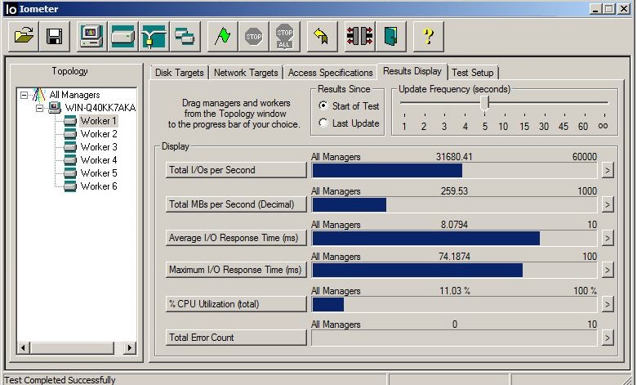Open details arrow for Total MBs per Second
The width and height of the screenshot is (637, 385).
tap(608, 204)
